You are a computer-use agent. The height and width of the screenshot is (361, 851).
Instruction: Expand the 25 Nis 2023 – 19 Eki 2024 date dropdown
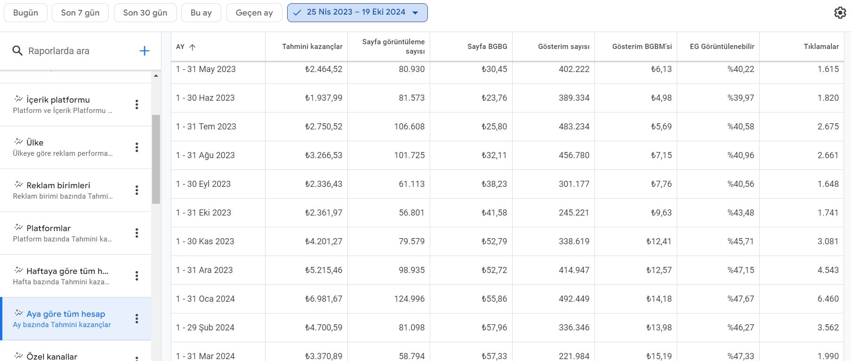(x=415, y=13)
